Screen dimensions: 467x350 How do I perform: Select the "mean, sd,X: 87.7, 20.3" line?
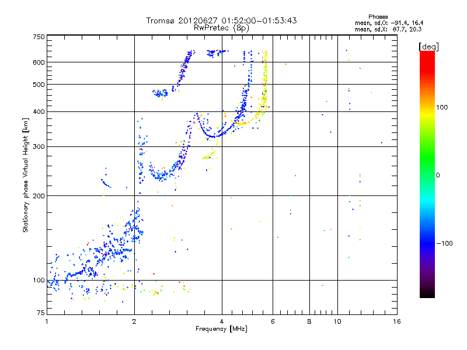[388, 29]
